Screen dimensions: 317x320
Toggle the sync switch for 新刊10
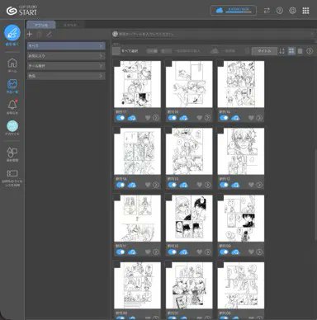coord(172,252)
